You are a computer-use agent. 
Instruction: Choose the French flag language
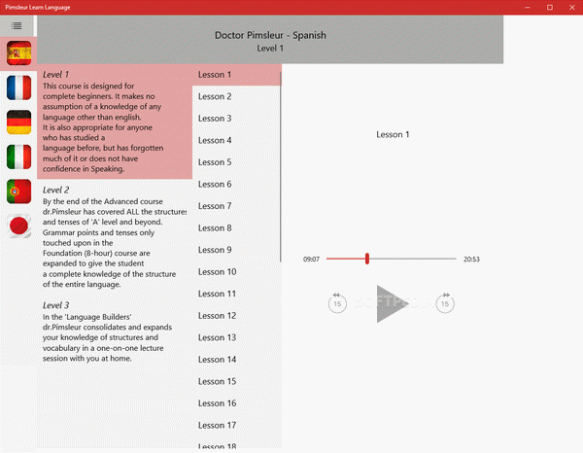[x=18, y=87]
